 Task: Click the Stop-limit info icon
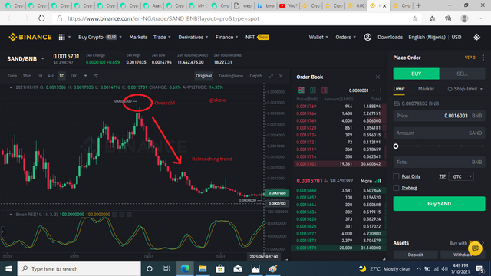tap(450, 89)
